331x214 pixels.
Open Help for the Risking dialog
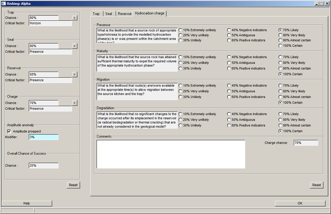(27, 203)
